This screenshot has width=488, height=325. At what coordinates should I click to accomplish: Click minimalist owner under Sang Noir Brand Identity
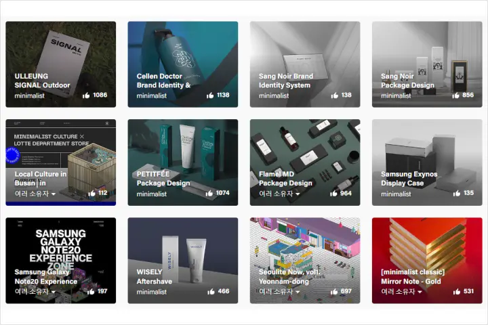click(x=274, y=95)
